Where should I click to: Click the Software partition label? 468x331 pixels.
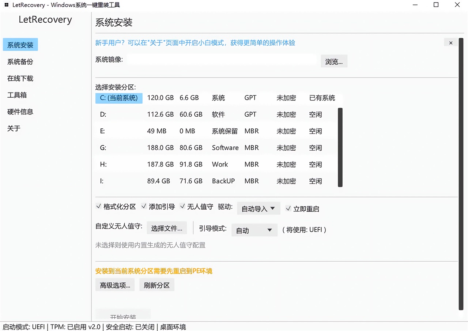tap(225, 148)
